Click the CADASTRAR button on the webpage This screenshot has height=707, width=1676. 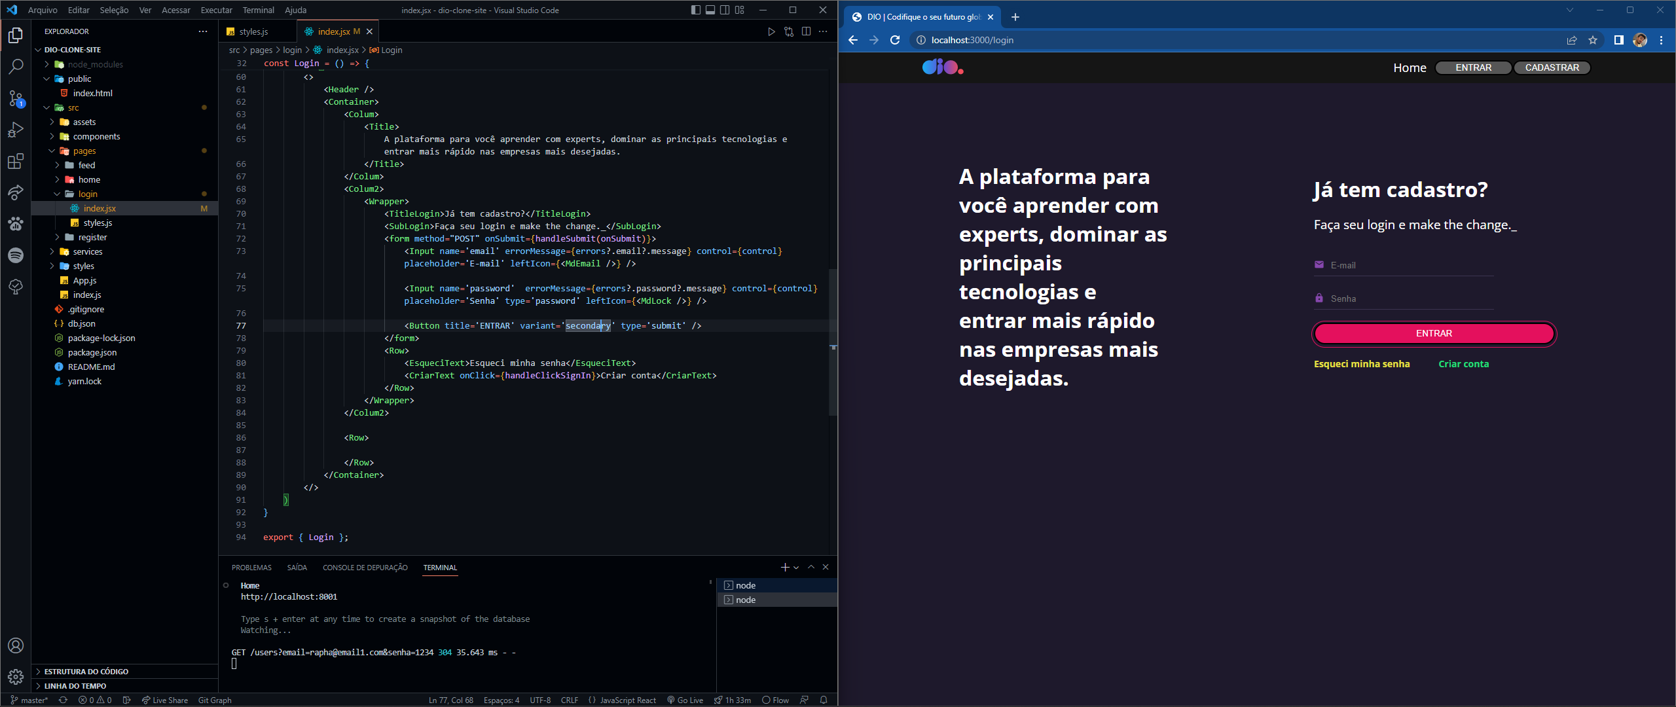coord(1551,67)
